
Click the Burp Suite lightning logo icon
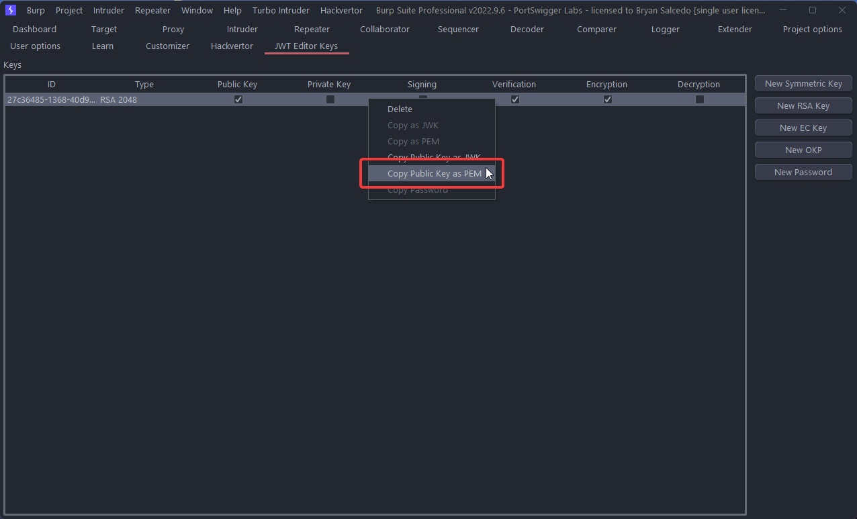tap(11, 10)
